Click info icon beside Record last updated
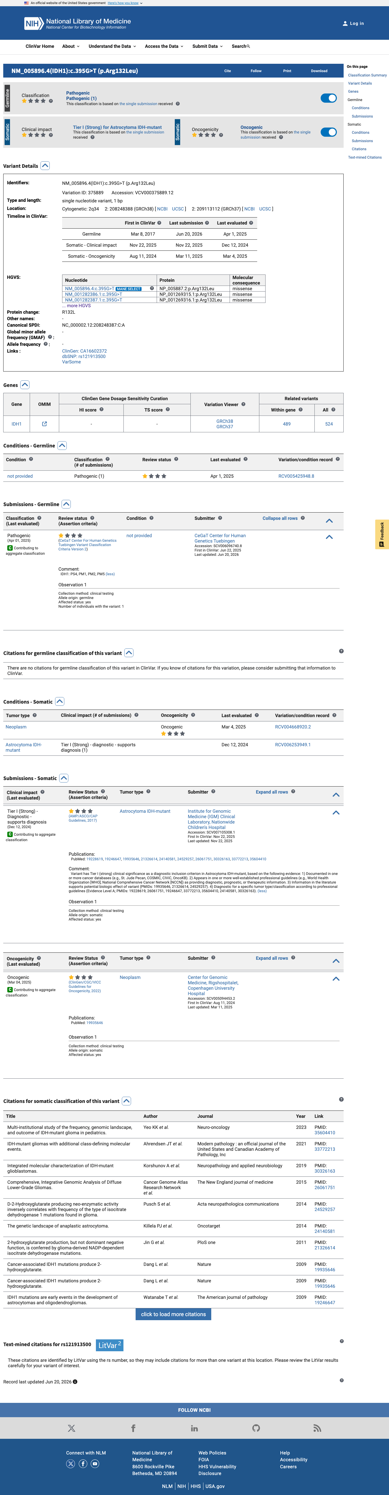Image resolution: width=389 pixels, height=1495 pixels. pos(75,1382)
